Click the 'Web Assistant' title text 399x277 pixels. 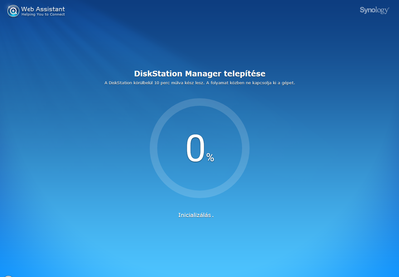coord(43,9)
